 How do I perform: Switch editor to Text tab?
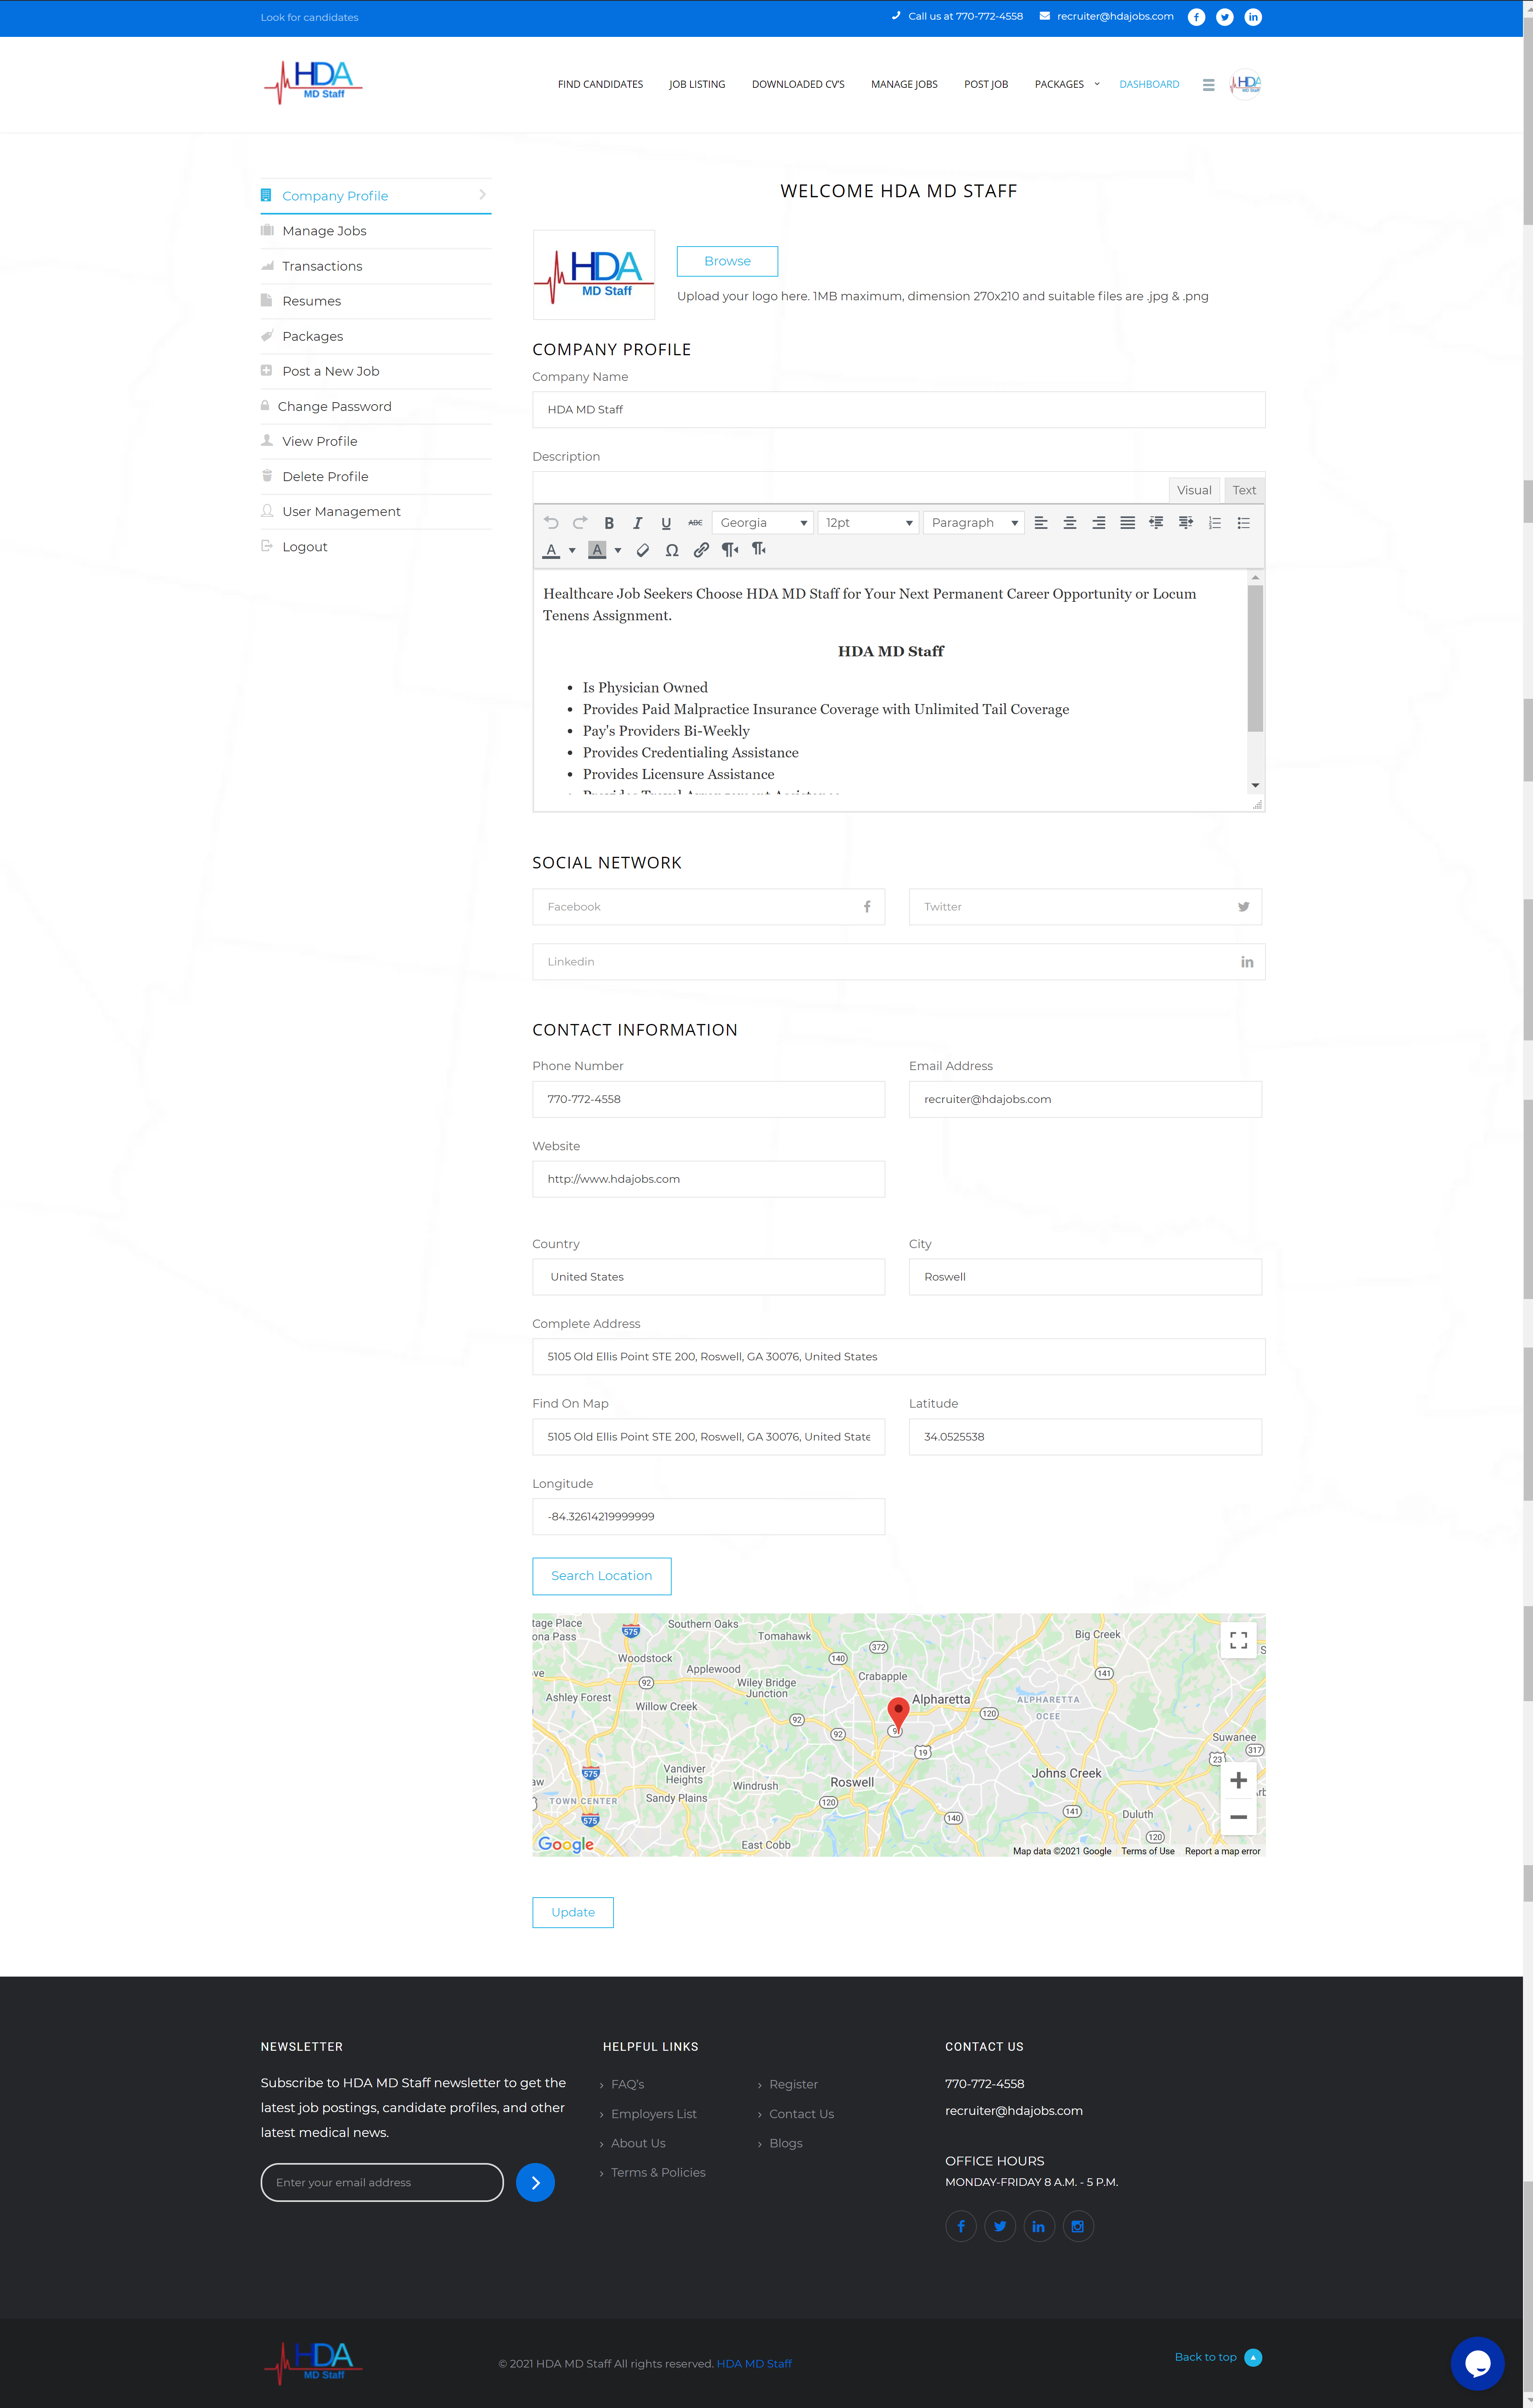[1244, 490]
